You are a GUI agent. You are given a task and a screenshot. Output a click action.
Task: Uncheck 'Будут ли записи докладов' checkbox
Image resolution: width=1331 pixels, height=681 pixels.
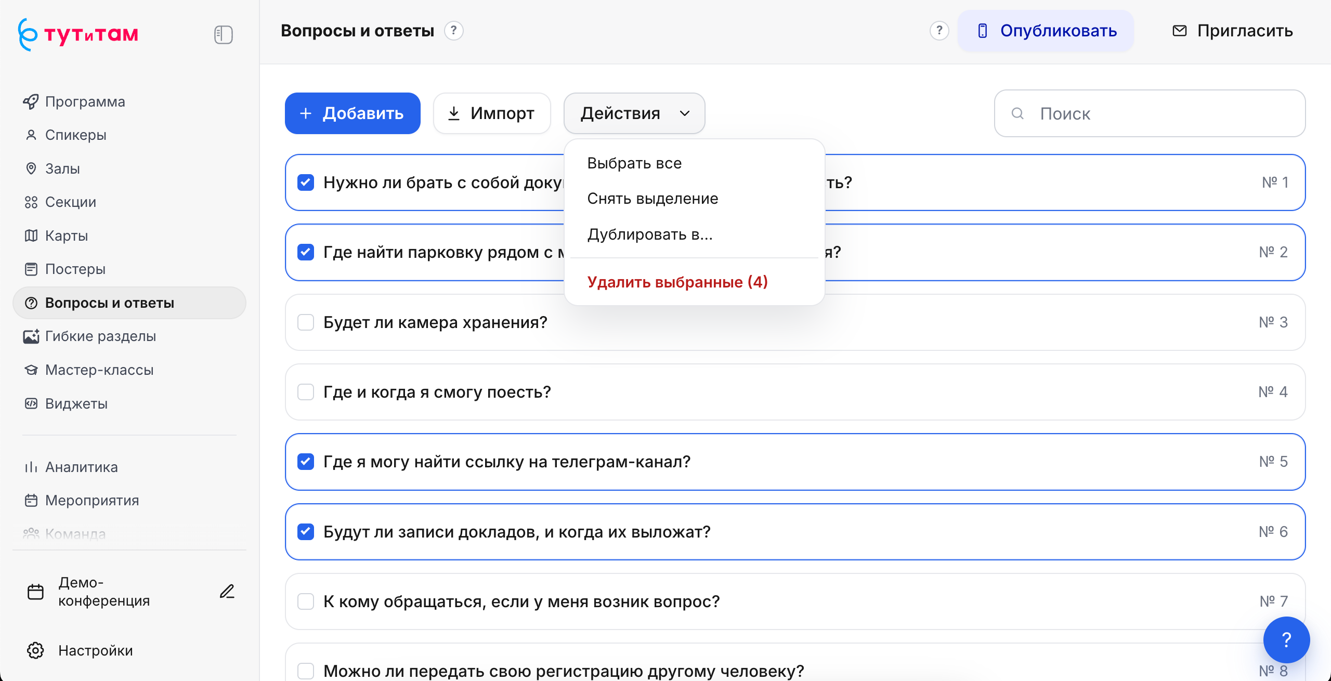(x=306, y=532)
